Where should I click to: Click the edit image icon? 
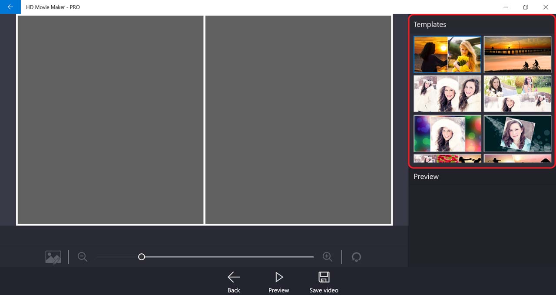point(53,257)
